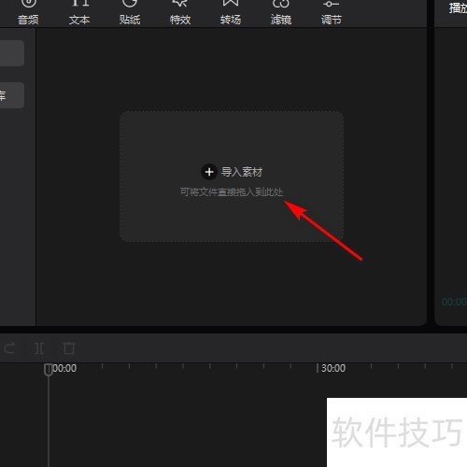Select the upper button in the left sidebar

point(12,53)
